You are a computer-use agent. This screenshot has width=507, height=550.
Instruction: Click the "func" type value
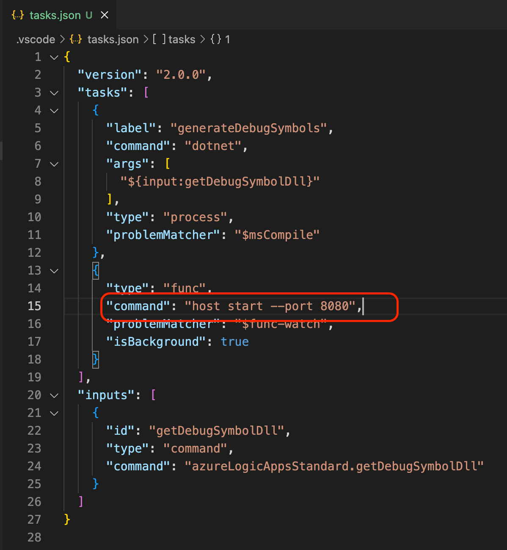(x=185, y=289)
